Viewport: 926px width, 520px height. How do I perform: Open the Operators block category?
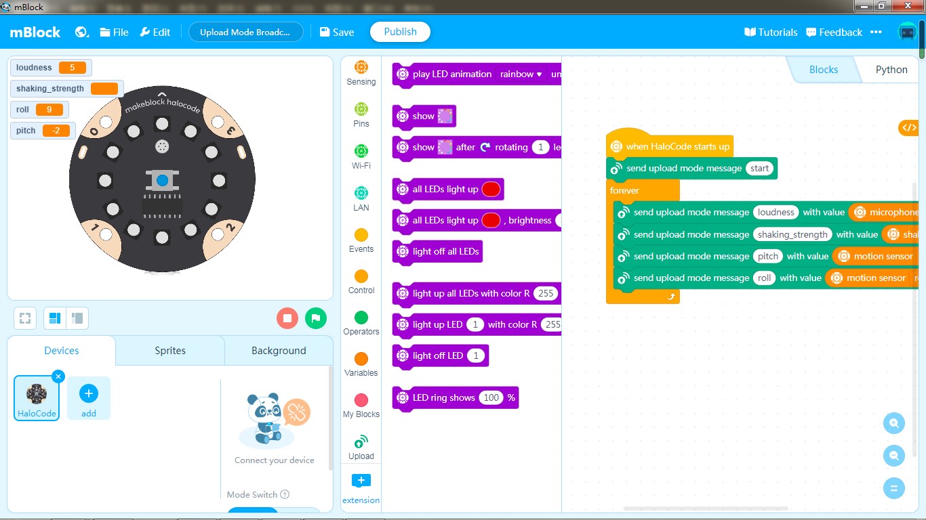(361, 323)
